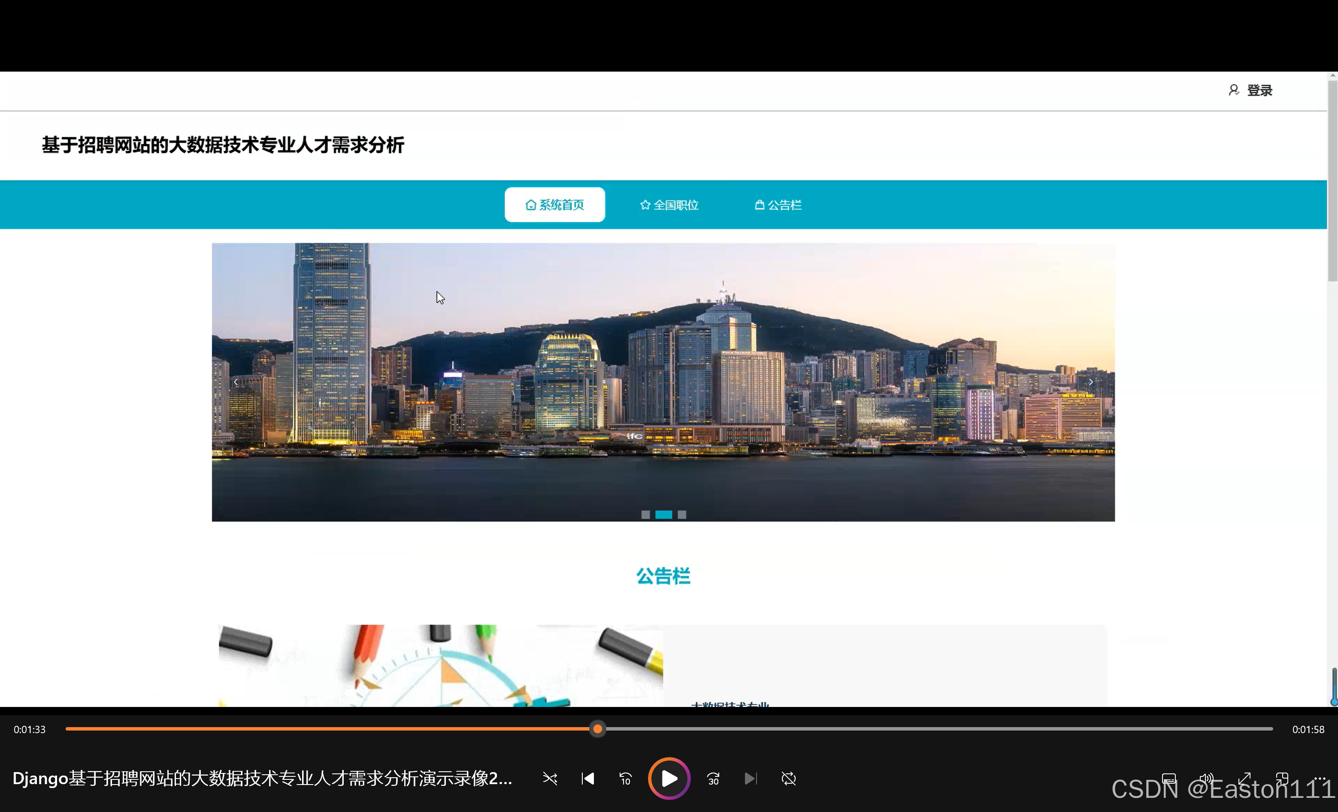Go to the previous track

pos(587,779)
